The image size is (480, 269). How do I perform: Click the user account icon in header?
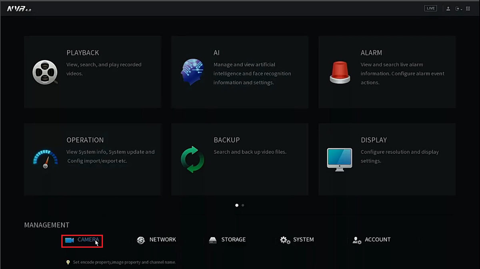click(448, 8)
